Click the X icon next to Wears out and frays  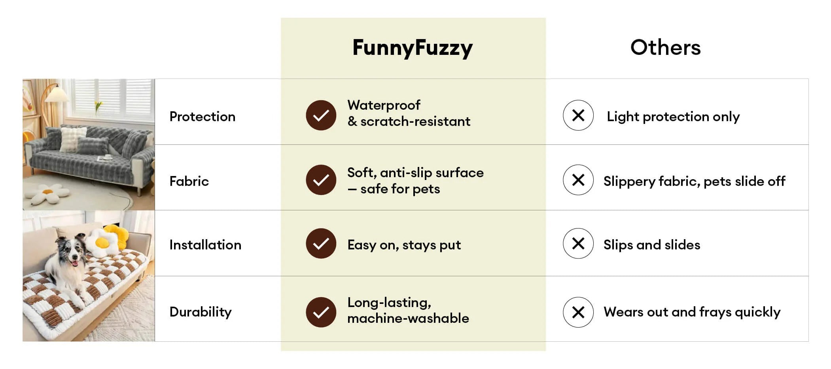click(578, 312)
